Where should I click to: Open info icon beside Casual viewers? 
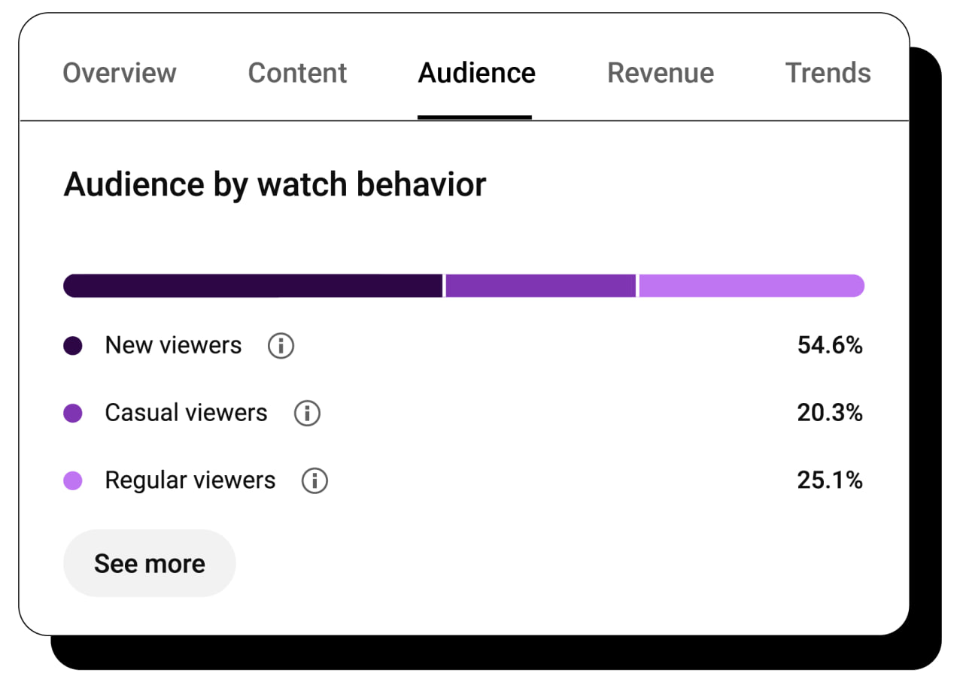pyautogui.click(x=307, y=414)
